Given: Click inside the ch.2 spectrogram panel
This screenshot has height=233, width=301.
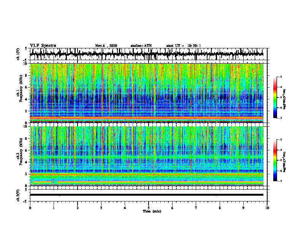Looking at the screenshot, I should 147,156.
